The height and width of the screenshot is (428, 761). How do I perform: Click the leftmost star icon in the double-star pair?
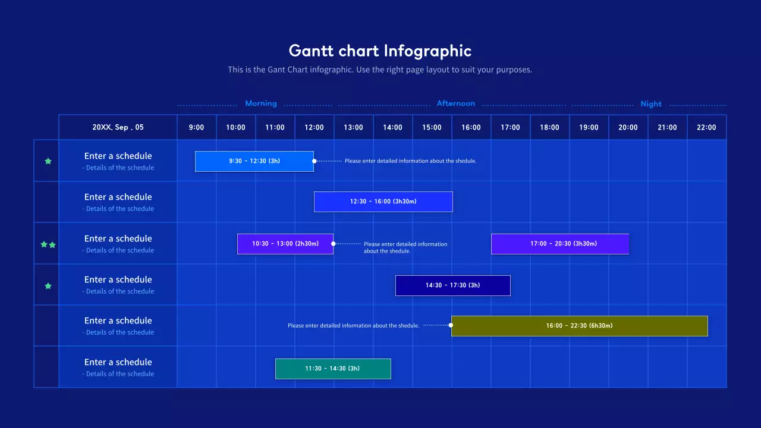tap(42, 244)
